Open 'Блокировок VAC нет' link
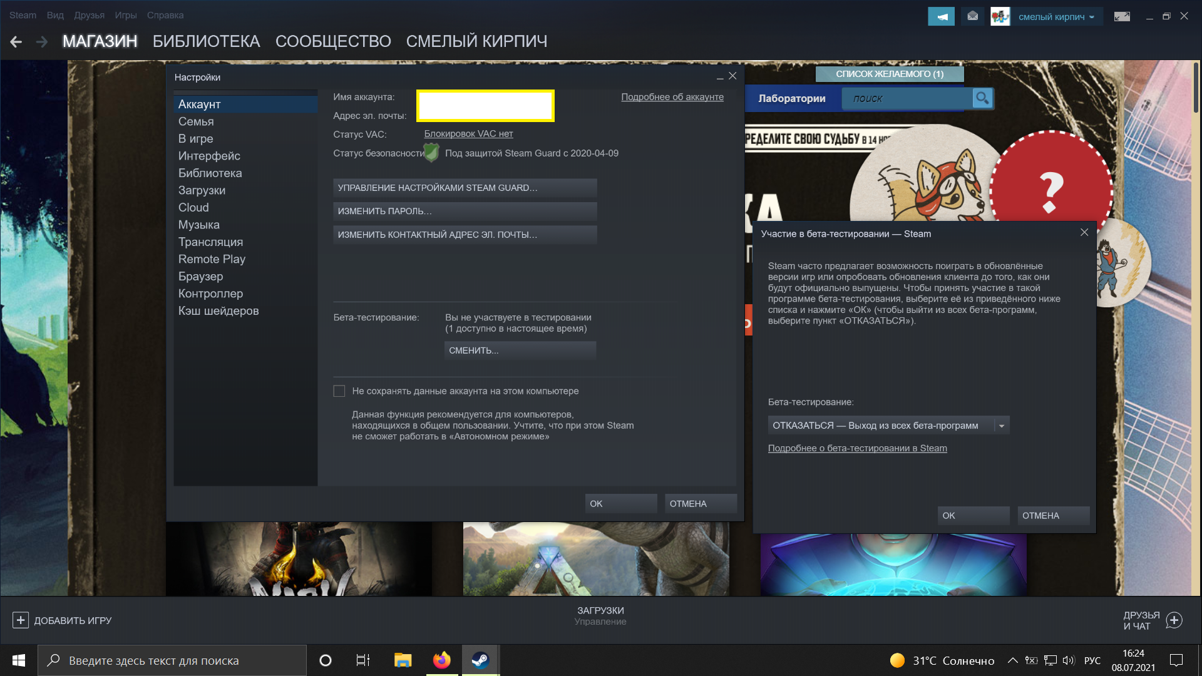This screenshot has width=1202, height=676. click(468, 134)
